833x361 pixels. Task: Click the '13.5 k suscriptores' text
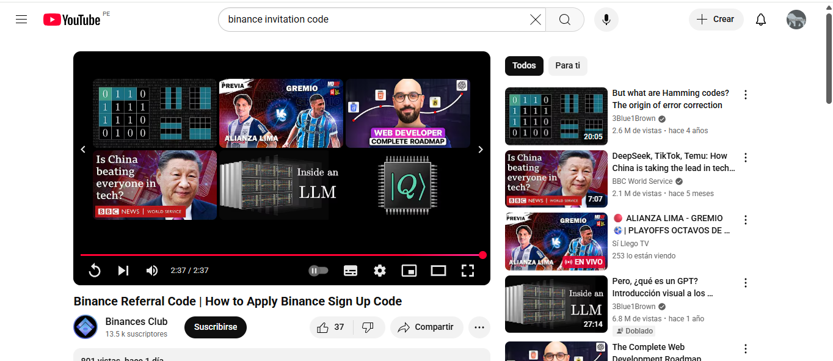(136, 334)
